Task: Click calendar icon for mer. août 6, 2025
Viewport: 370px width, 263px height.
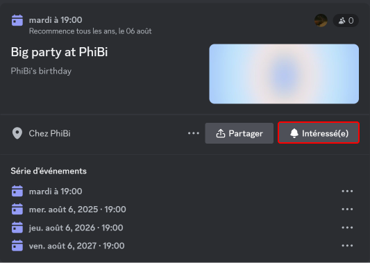Action: point(17,210)
